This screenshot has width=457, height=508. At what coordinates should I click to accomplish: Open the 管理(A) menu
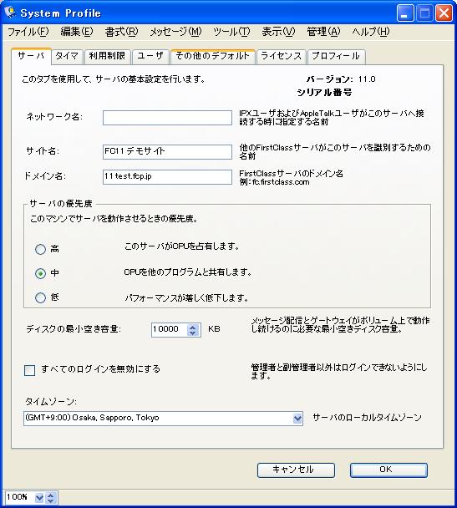pyautogui.click(x=323, y=32)
